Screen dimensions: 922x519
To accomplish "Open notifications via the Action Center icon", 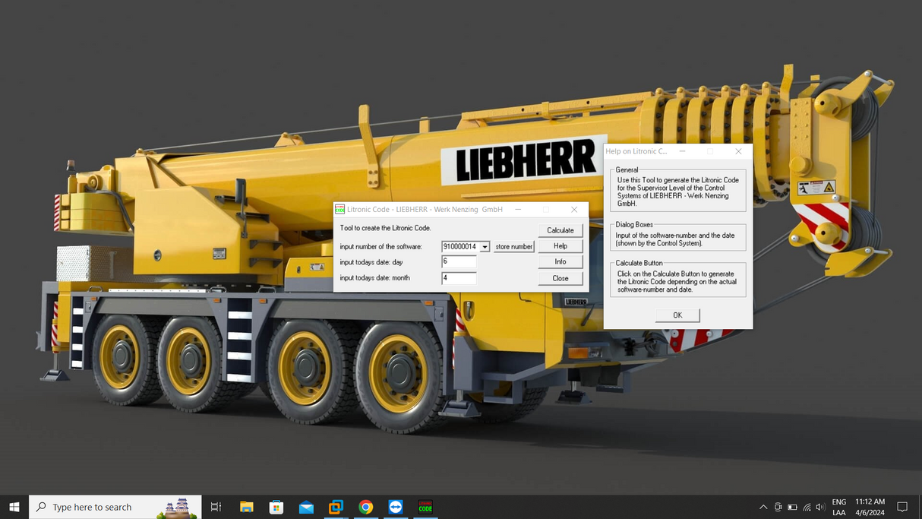I will pos(902,507).
